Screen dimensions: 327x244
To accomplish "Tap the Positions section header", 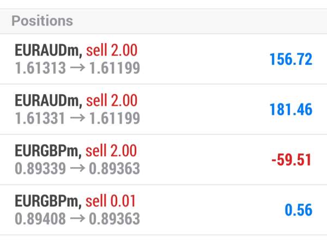I will [x=42, y=21].
